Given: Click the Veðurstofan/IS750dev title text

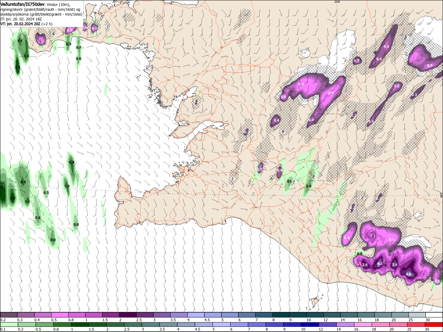Looking at the screenshot, I should pos(23,4).
